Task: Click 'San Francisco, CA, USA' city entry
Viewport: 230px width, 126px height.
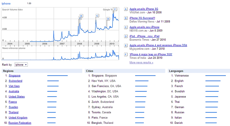Action: 106,86
